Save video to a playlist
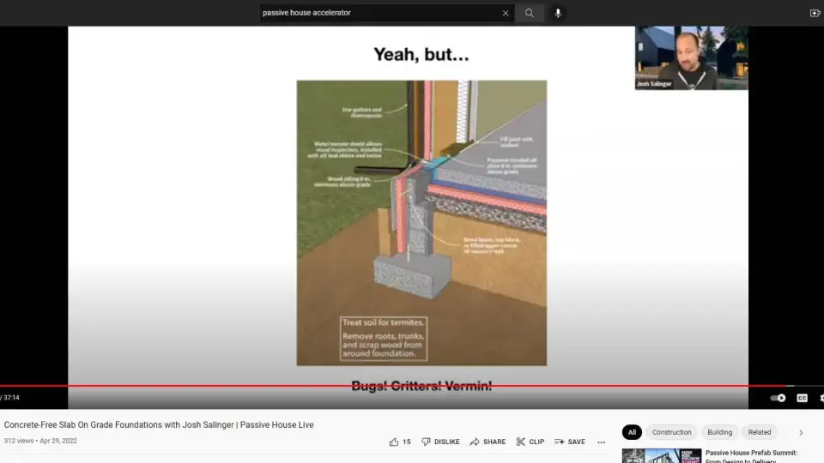 click(569, 442)
